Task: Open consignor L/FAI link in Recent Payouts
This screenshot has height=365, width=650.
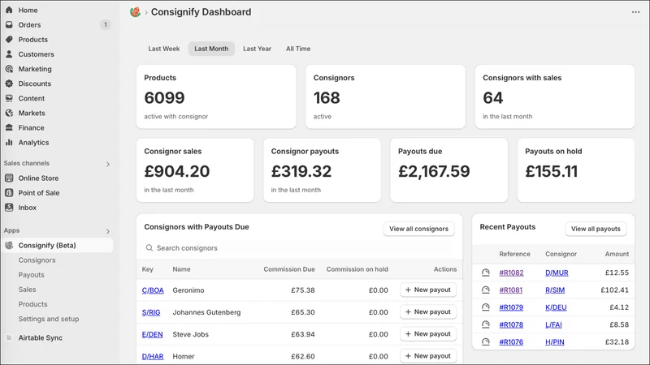Action: pos(553,325)
